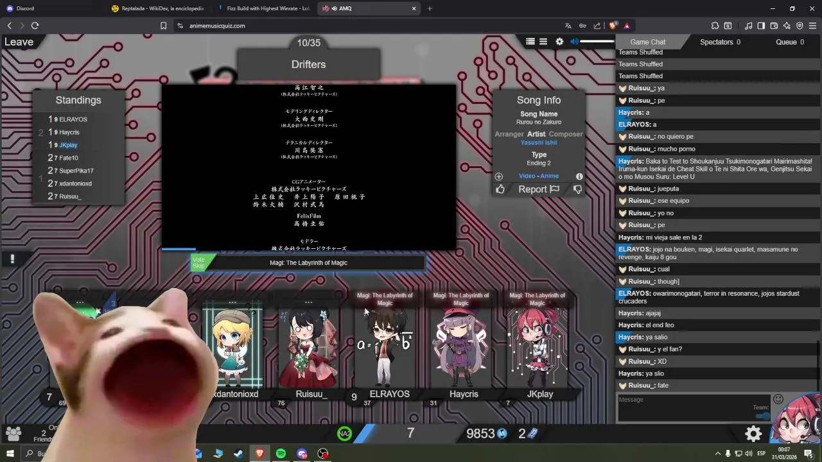Toggle the Team chat switch
Image resolution: width=822 pixels, height=462 pixels.
pos(762,415)
